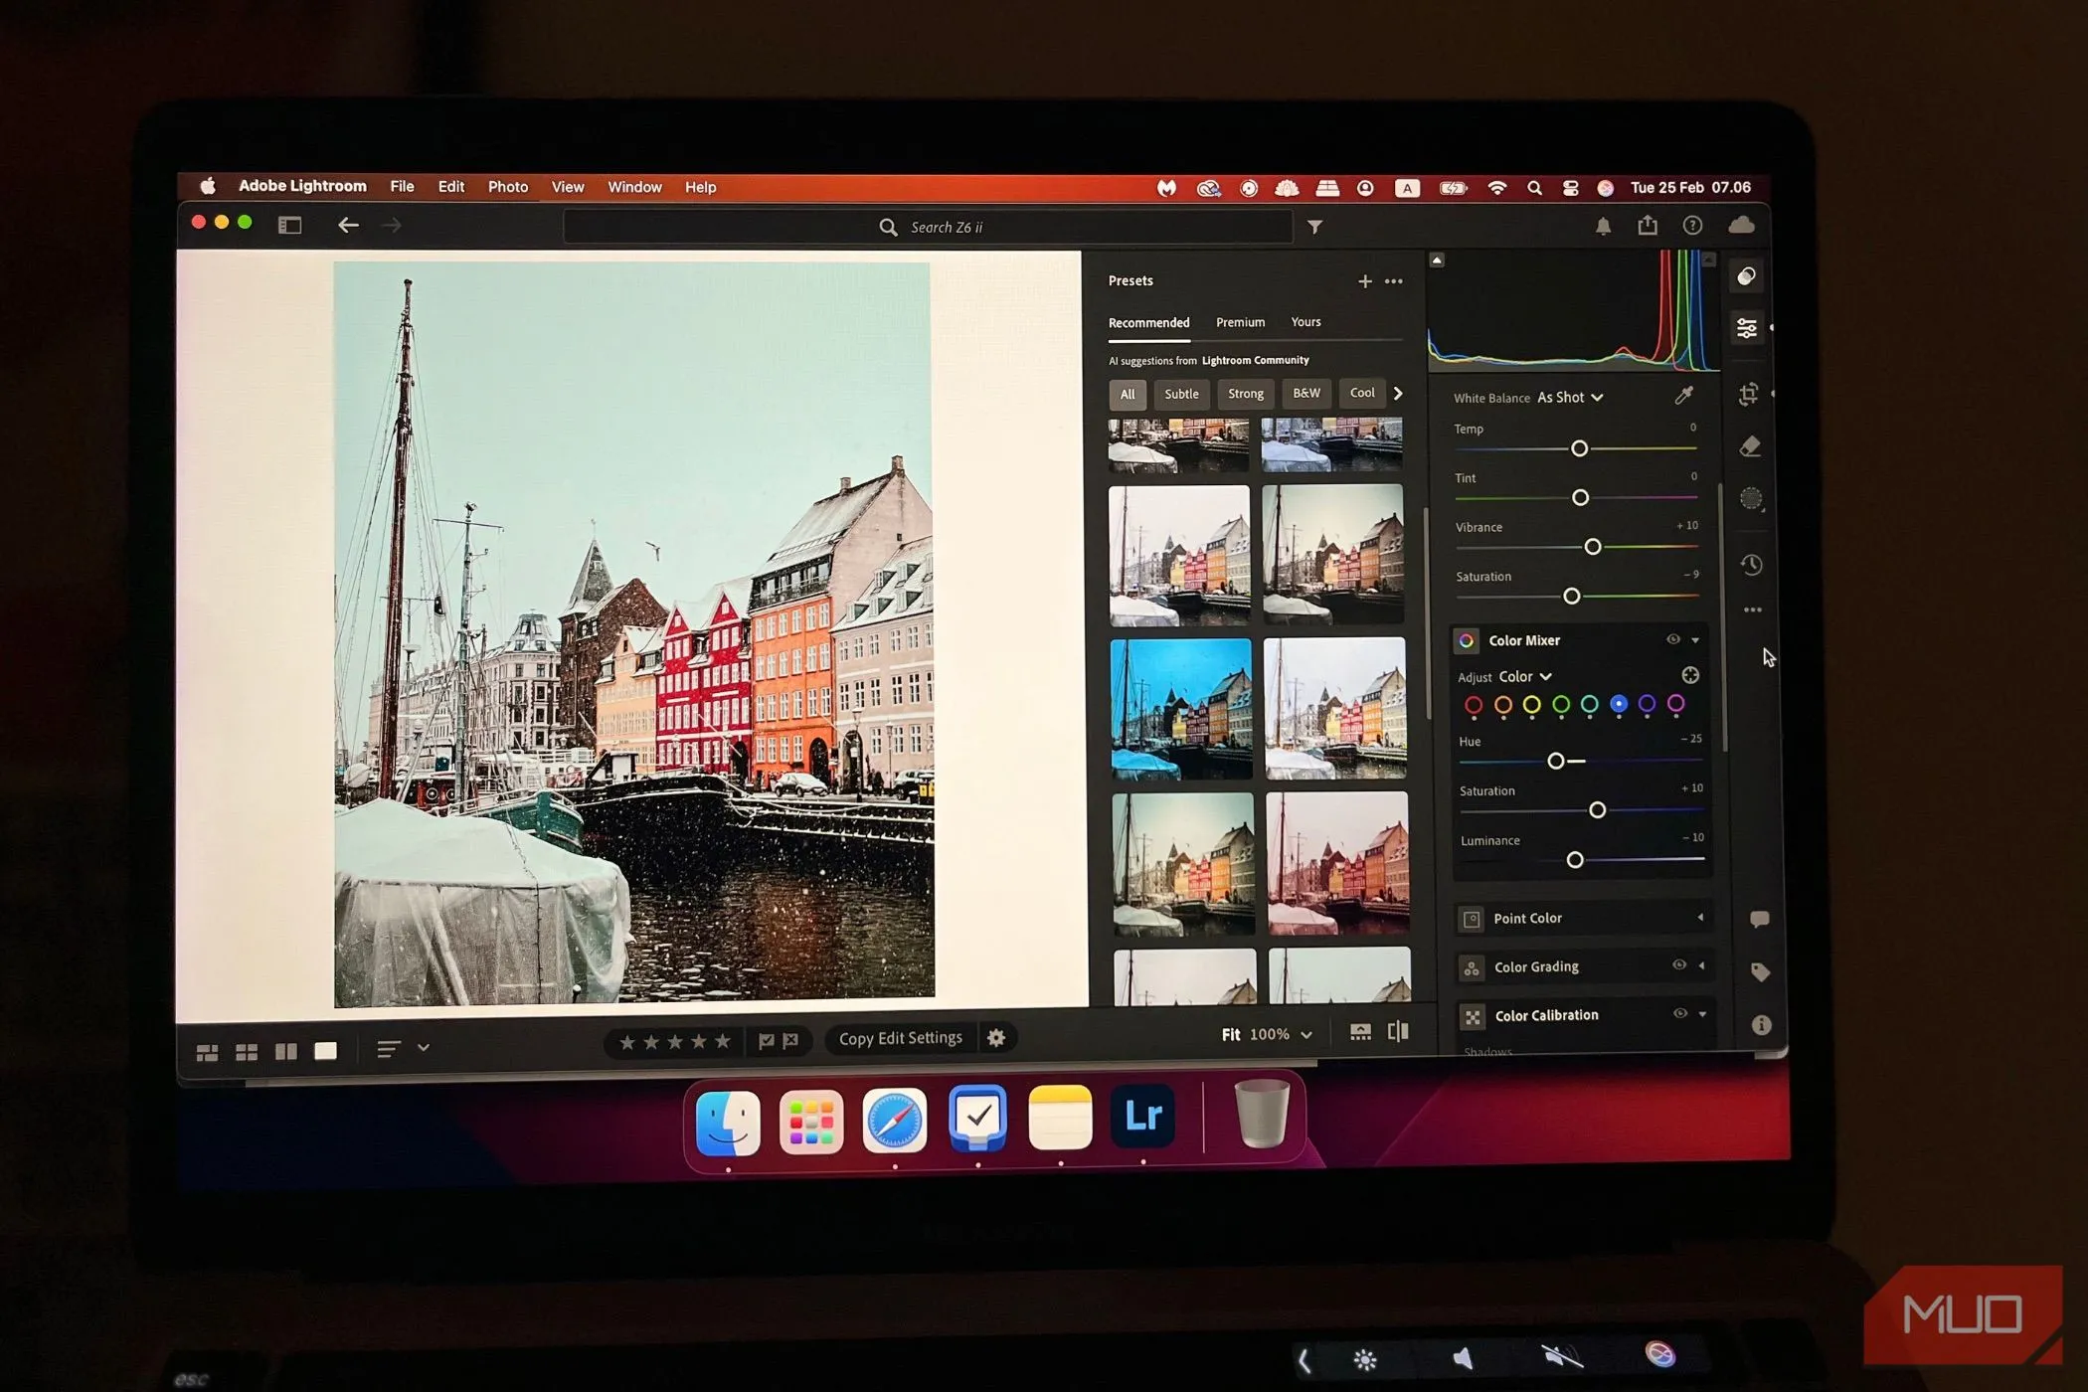2088x1392 pixels.
Task: Open the notifications bell
Action: pyautogui.click(x=1603, y=227)
